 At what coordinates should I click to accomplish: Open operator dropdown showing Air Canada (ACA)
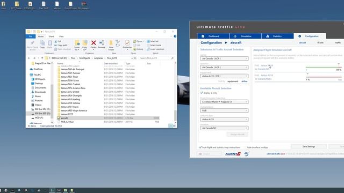[x=224, y=67]
